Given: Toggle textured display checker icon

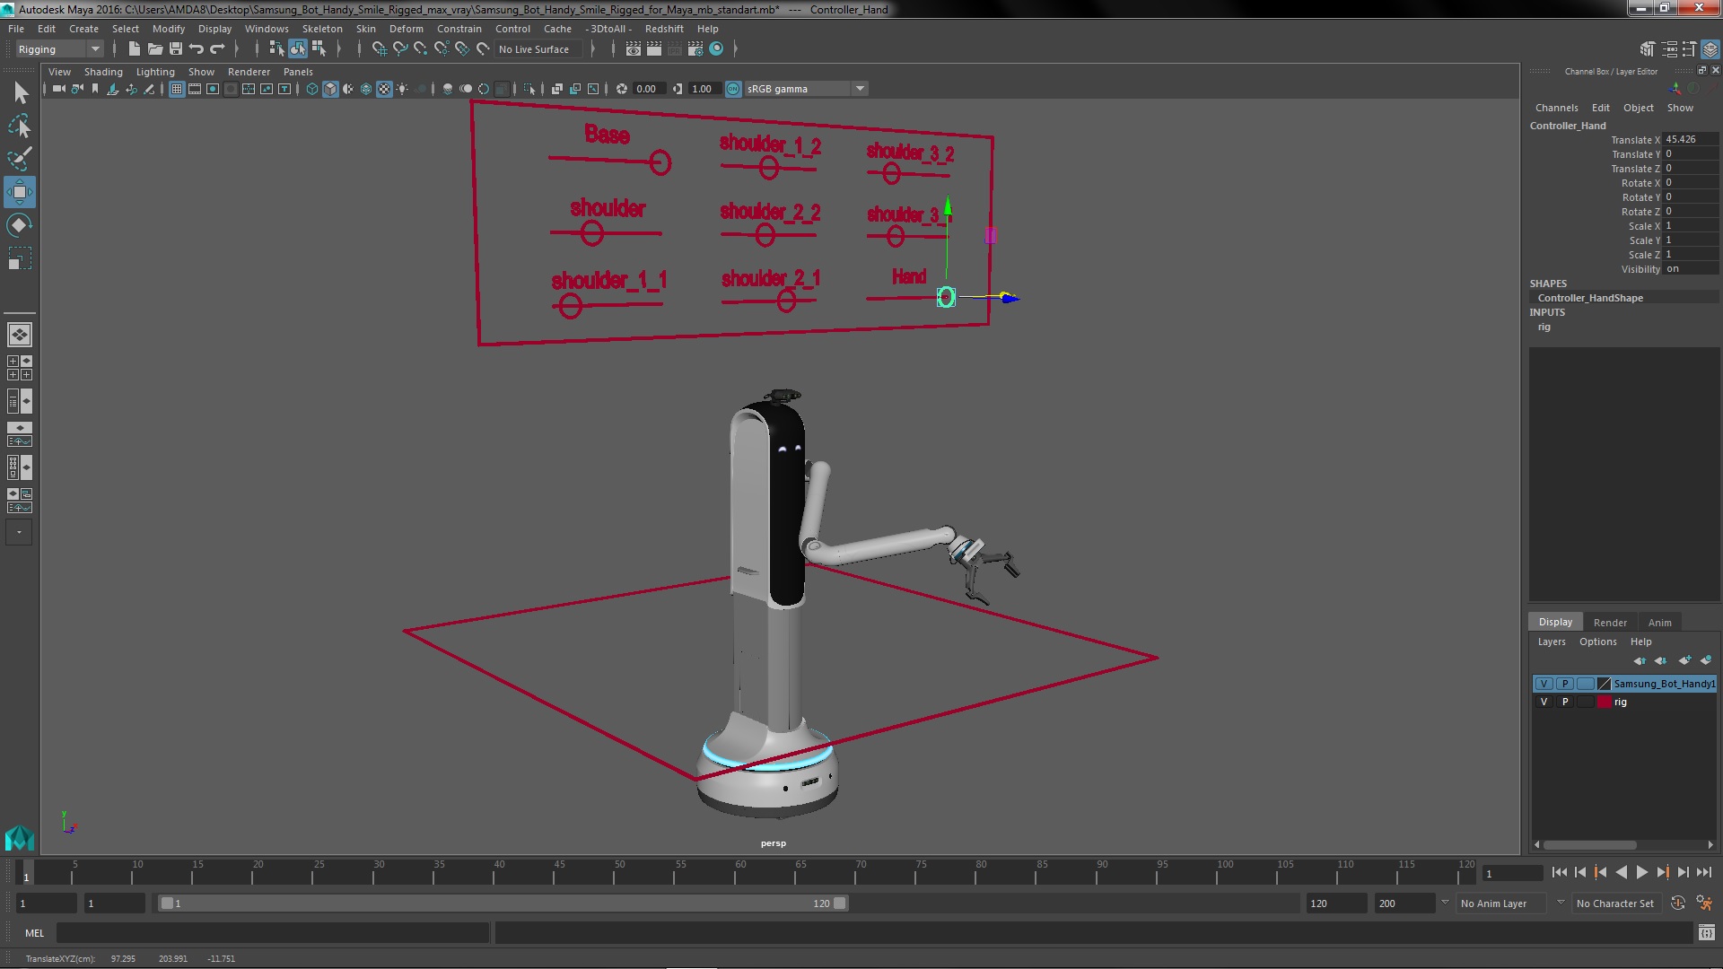Looking at the screenshot, I should click(384, 89).
